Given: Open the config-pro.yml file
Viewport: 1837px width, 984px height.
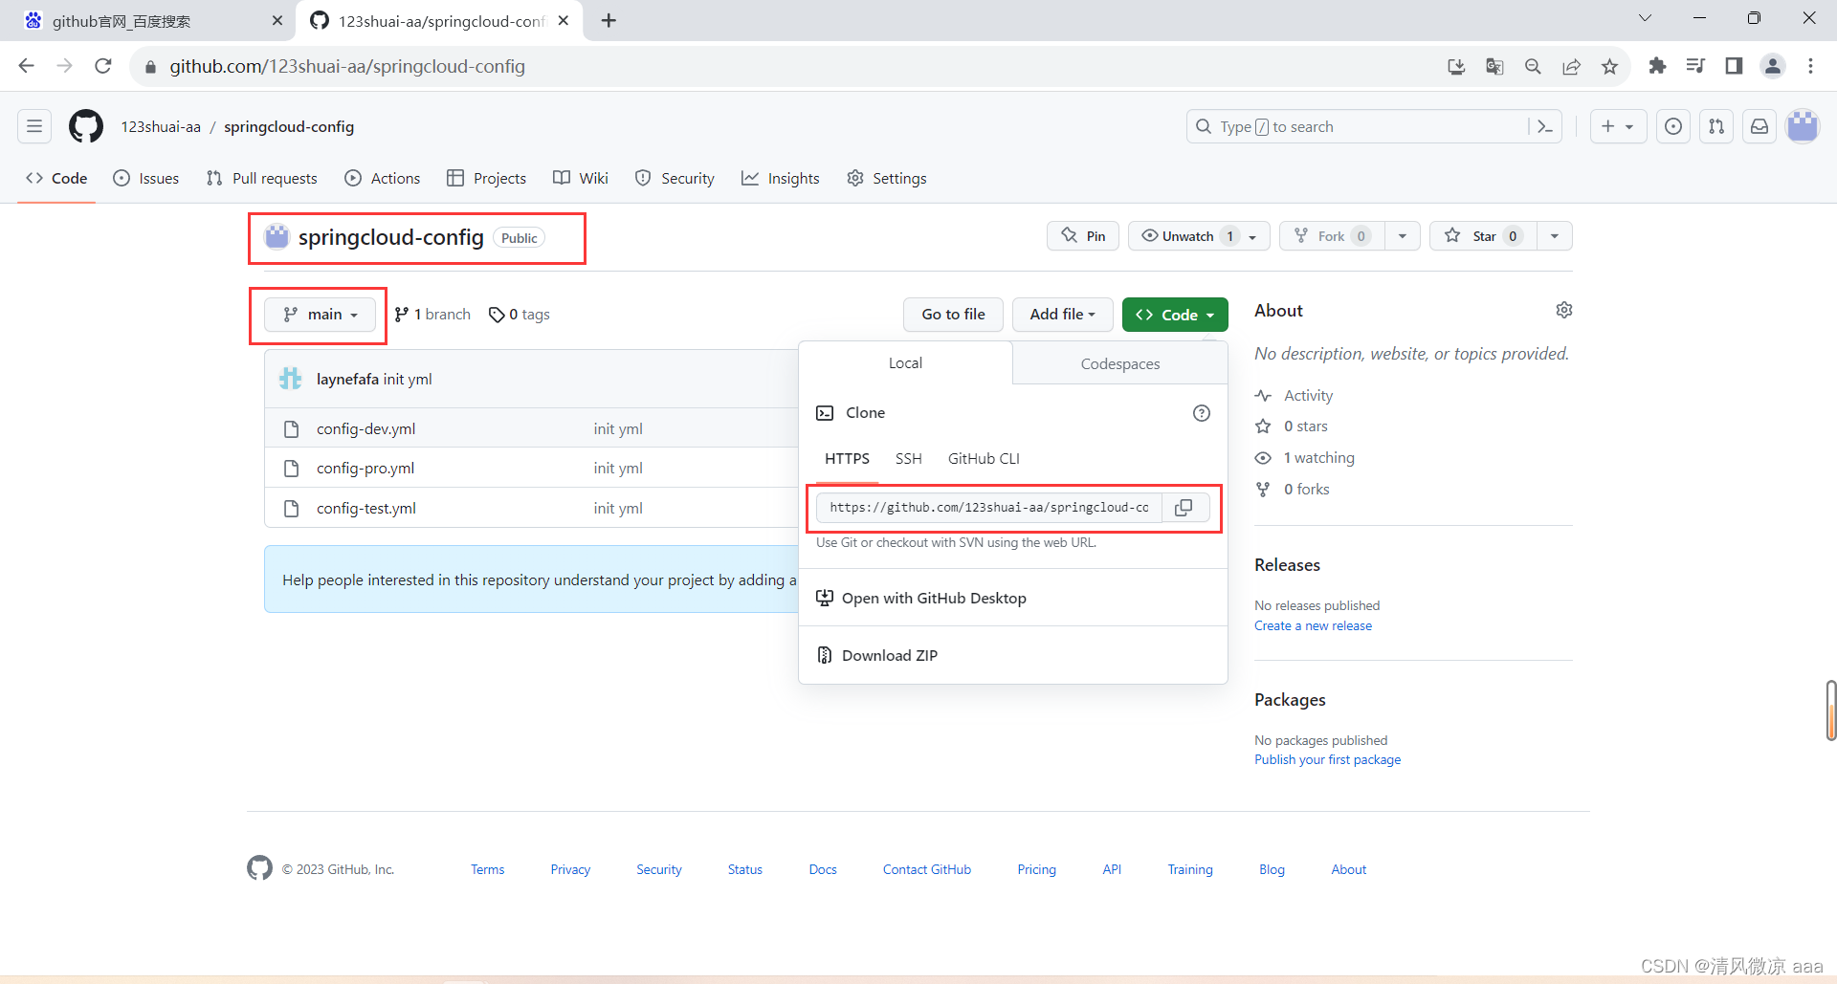Looking at the screenshot, I should tap(365, 469).
